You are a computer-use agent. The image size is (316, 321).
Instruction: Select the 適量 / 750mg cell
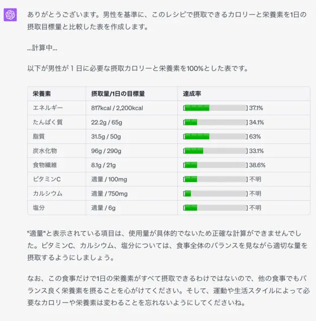[110, 194]
